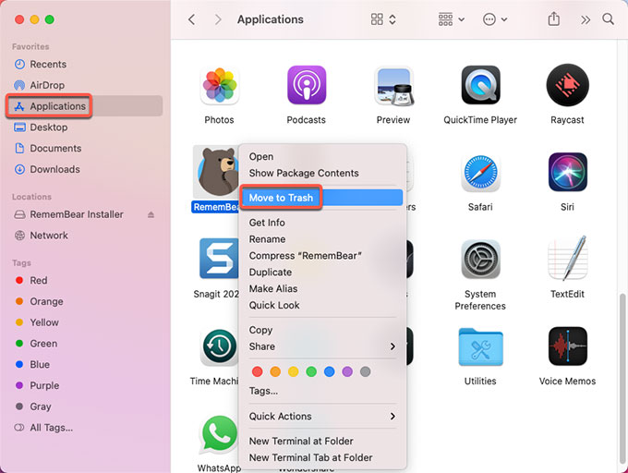This screenshot has width=628, height=473.
Task: Choose Move to Trash from context menu
Action: (281, 198)
